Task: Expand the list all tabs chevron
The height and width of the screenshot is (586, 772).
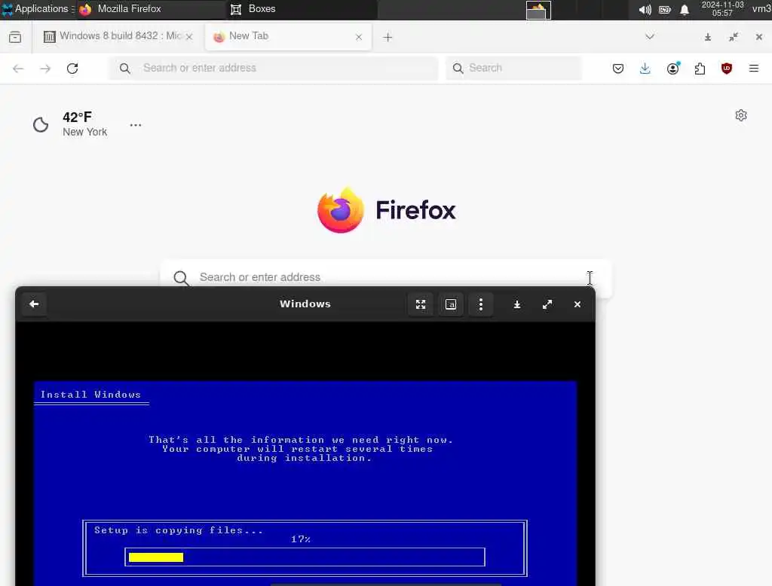Action: (x=650, y=37)
